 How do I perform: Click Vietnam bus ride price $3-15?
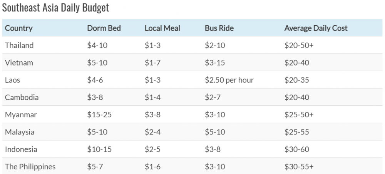click(215, 62)
